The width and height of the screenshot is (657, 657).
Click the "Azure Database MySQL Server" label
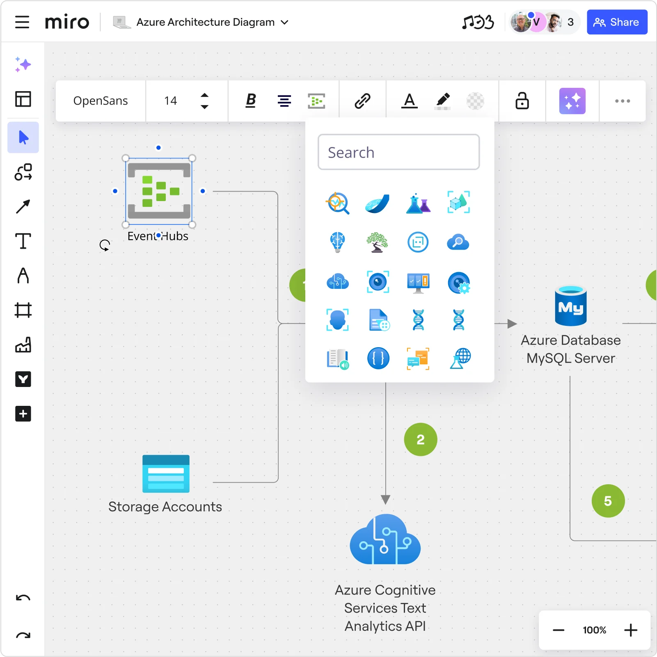point(571,349)
